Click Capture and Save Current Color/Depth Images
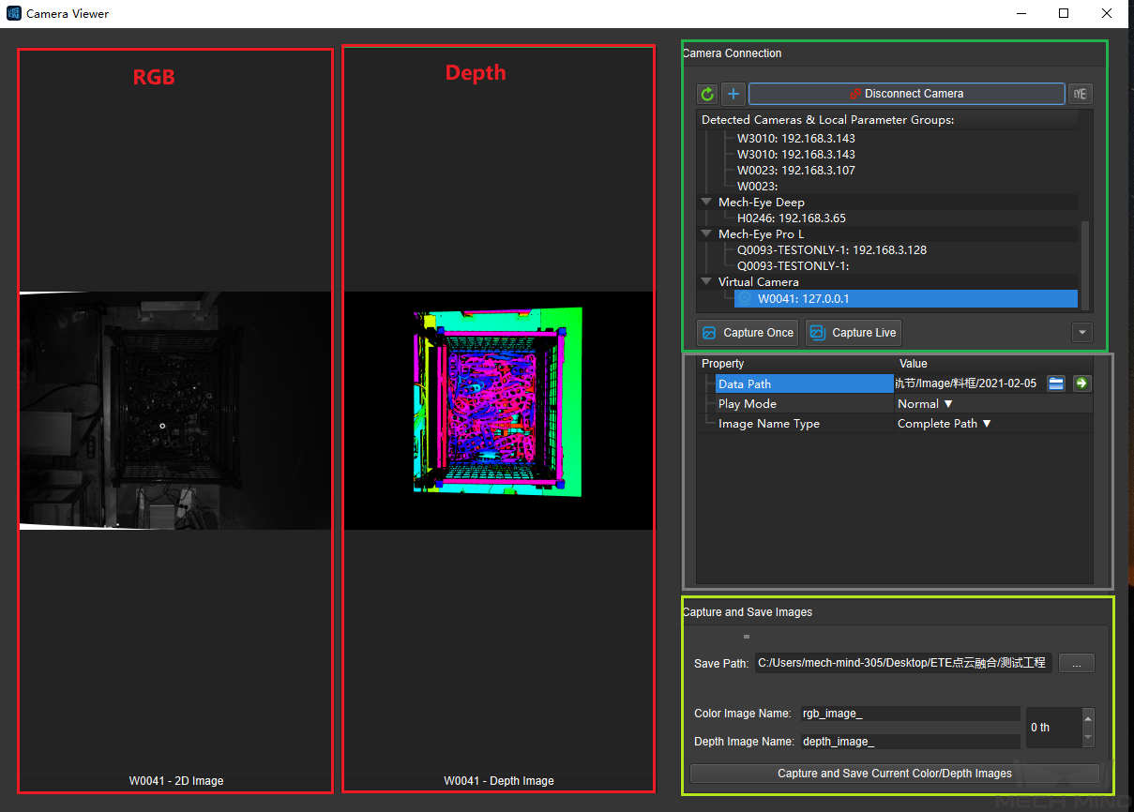The width and height of the screenshot is (1134, 812). click(x=895, y=774)
